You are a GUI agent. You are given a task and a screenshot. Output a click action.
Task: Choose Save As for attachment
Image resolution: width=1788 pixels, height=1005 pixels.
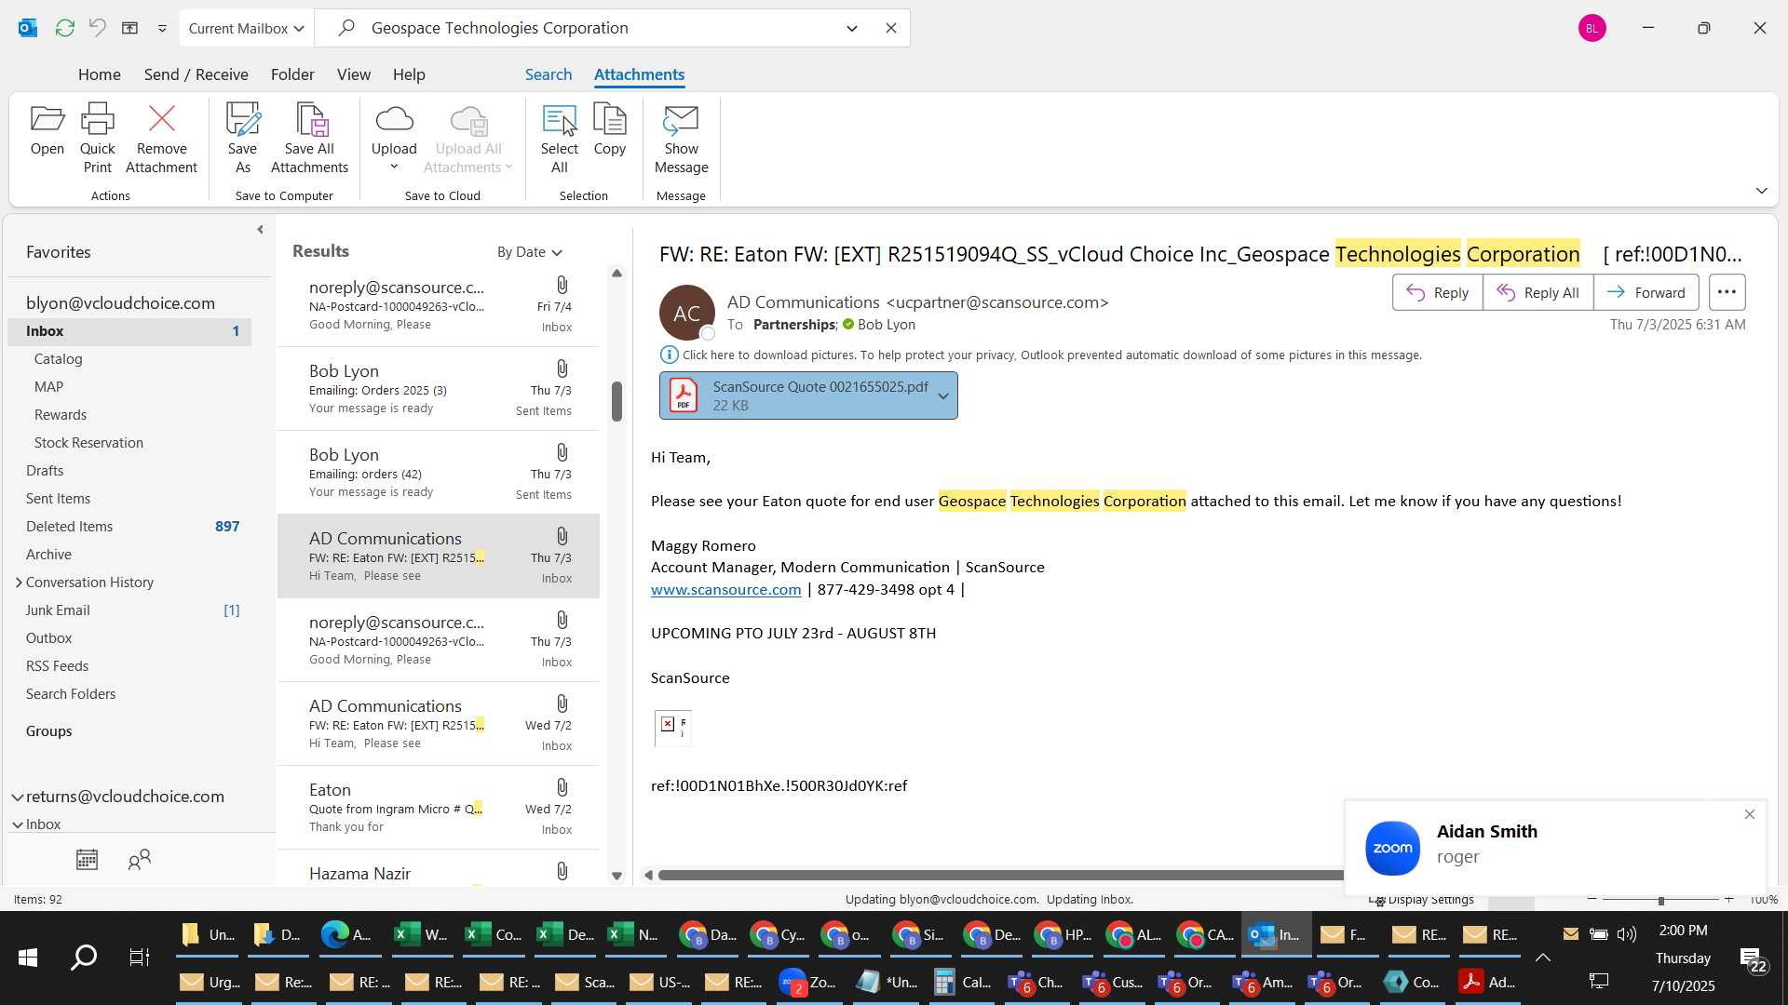pos(242,139)
